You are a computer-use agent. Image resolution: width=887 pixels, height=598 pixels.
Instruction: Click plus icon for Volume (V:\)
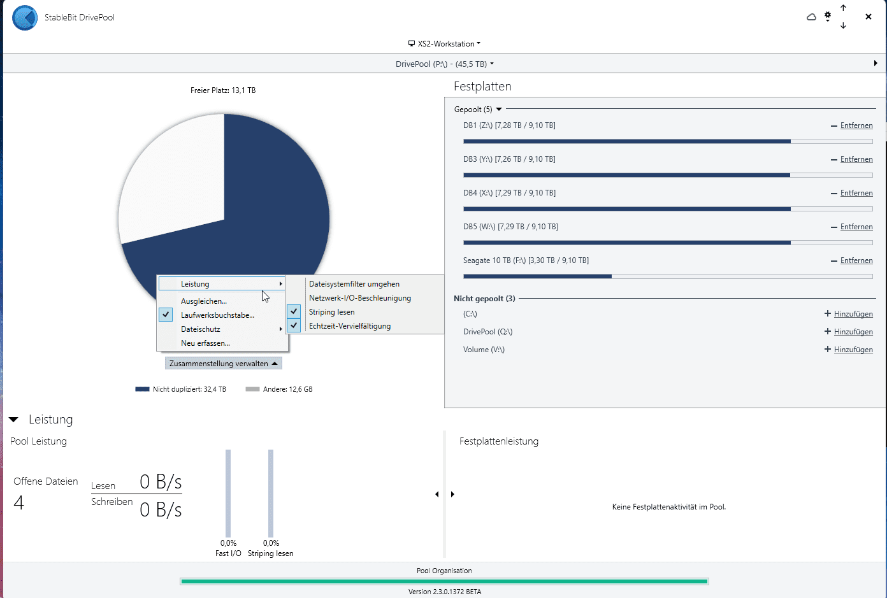pyautogui.click(x=828, y=349)
